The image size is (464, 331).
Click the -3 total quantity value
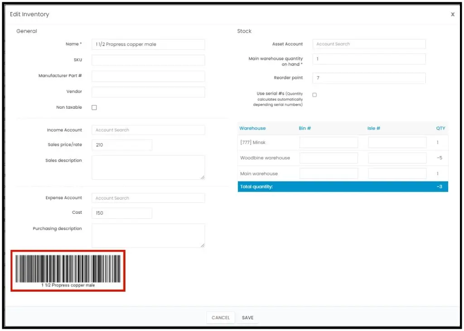pyautogui.click(x=440, y=187)
